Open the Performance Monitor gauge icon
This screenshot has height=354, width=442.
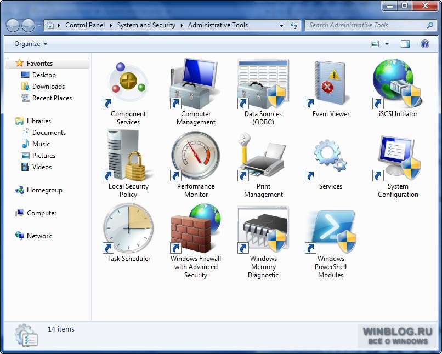pos(196,156)
